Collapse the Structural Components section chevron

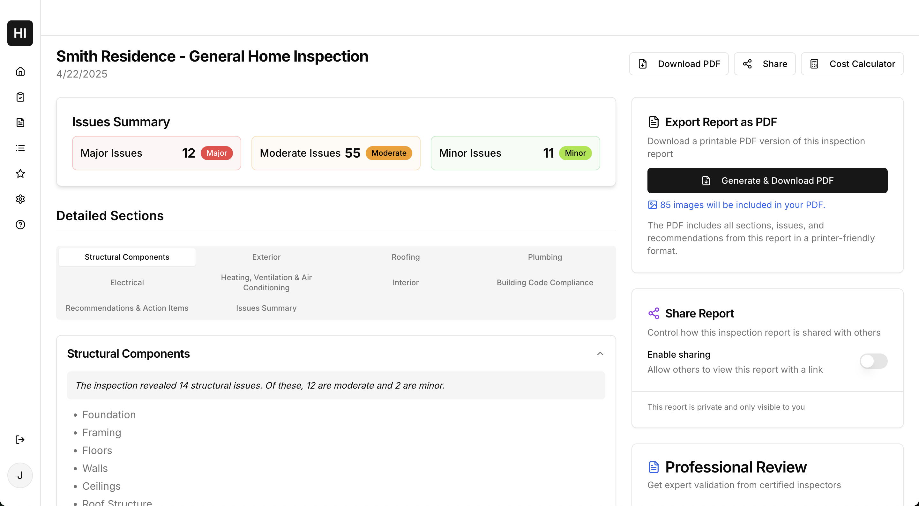pos(600,354)
